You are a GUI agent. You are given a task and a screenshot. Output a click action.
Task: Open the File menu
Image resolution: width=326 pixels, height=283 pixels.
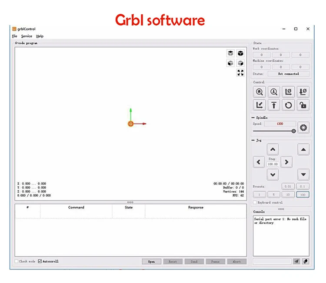(x=14, y=36)
